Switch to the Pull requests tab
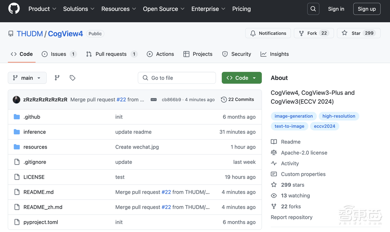The height and width of the screenshot is (232, 390). click(x=111, y=54)
